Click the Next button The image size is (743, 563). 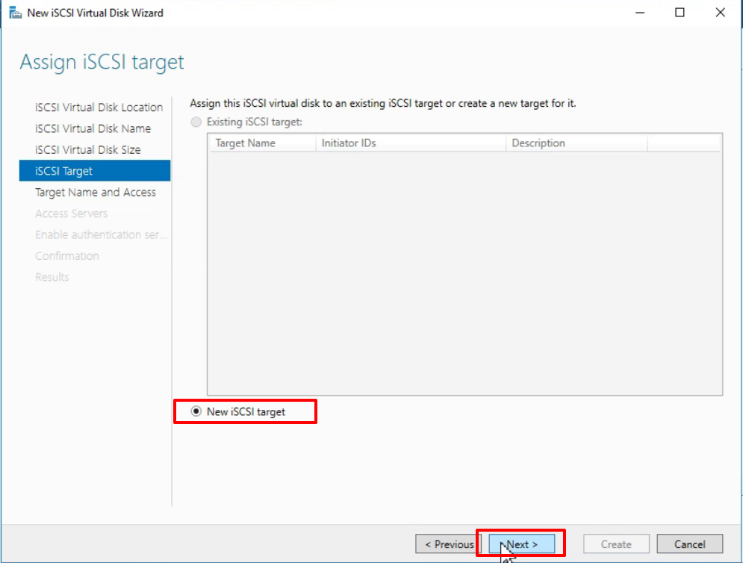522,544
